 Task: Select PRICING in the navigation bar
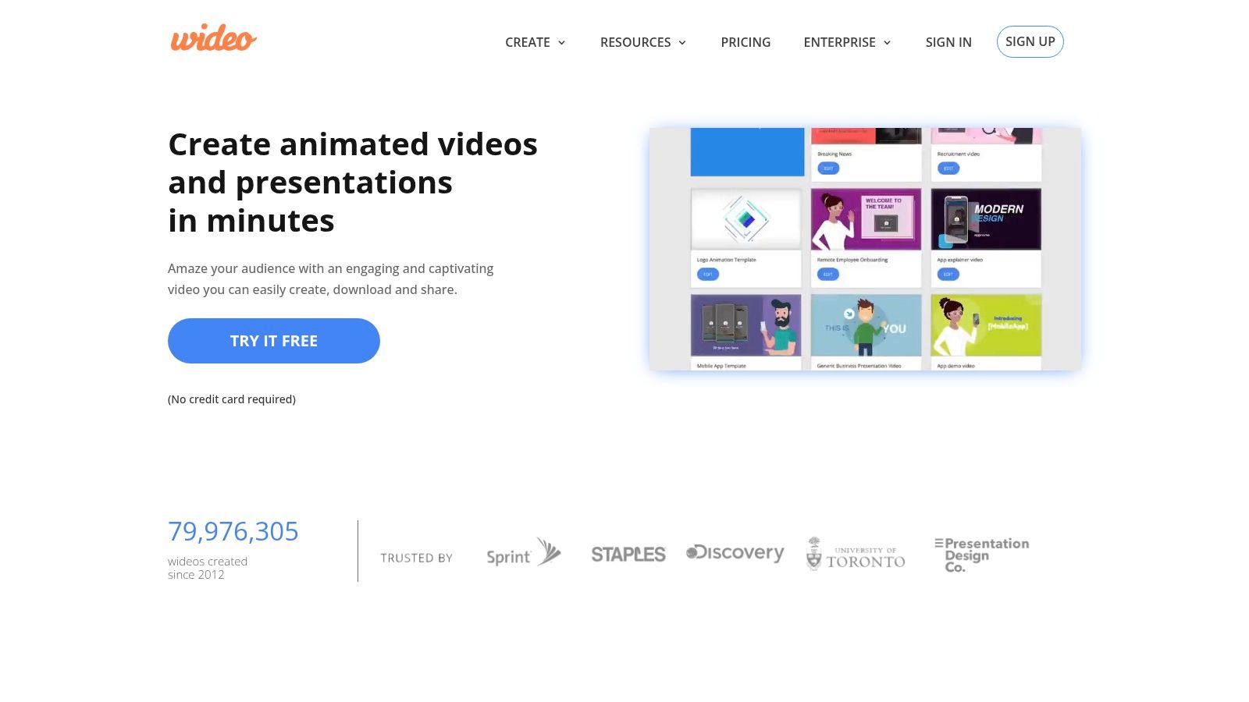point(745,42)
